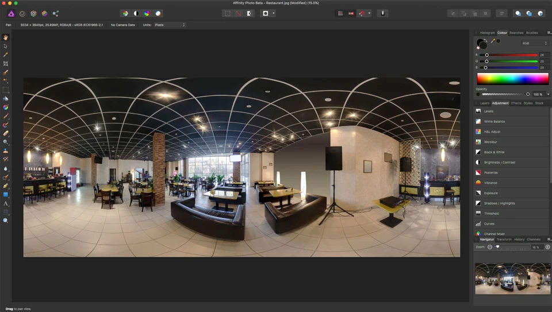The height and width of the screenshot is (312, 552).
Task: Click the Invert Pixel Selection icon
Action: pos(250,13)
